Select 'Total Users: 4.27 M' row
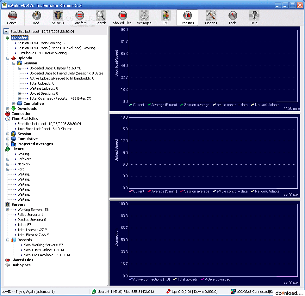The width and height of the screenshot is (305, 296). [x=32, y=230]
